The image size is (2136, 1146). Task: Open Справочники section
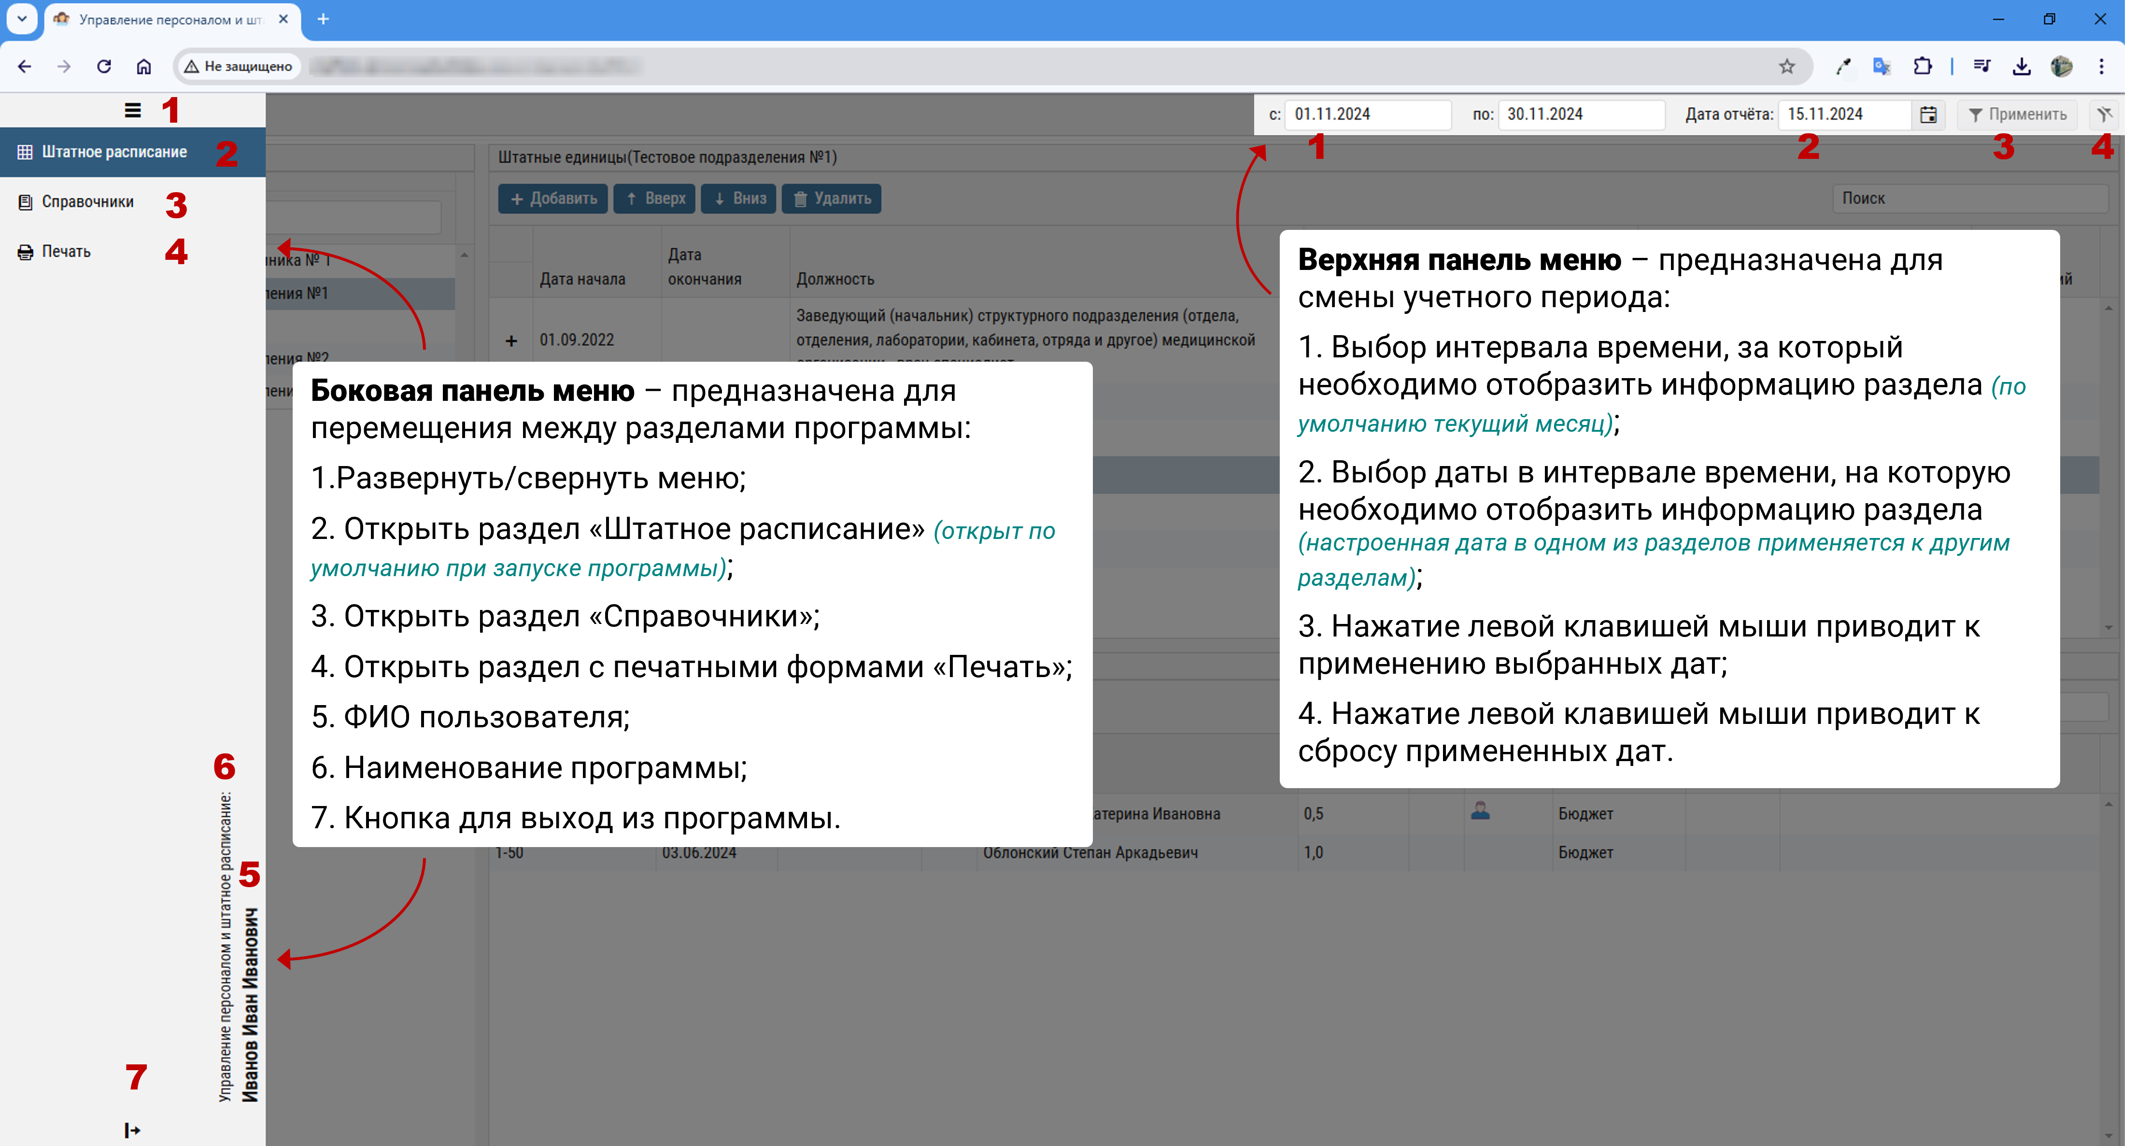[87, 201]
